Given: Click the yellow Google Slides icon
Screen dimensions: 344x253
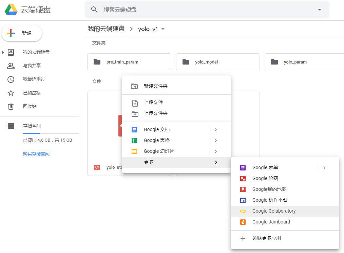Looking at the screenshot, I should coord(134,151).
